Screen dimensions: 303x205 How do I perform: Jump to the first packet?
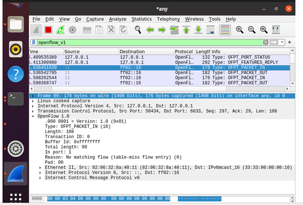186,30
